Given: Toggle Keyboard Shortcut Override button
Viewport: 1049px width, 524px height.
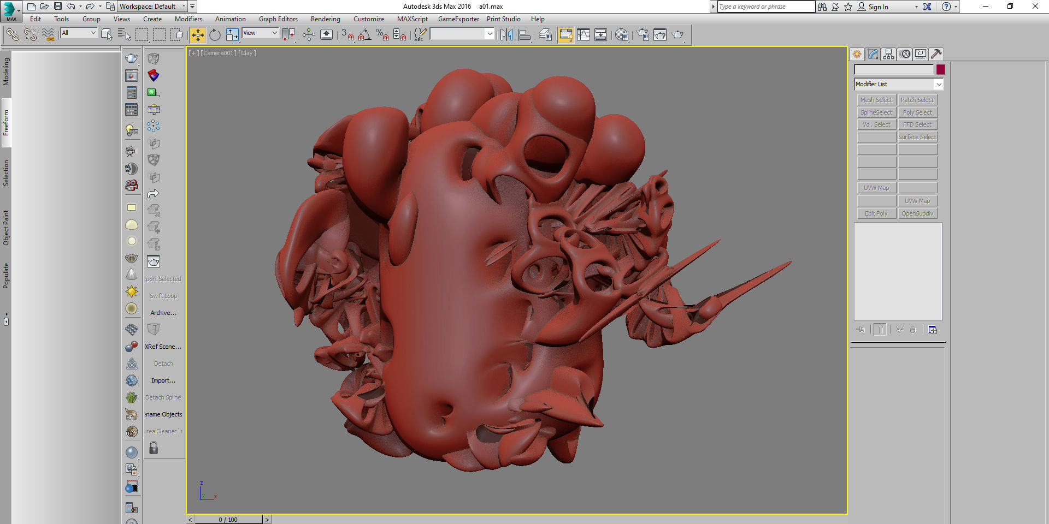Looking at the screenshot, I should point(326,35).
